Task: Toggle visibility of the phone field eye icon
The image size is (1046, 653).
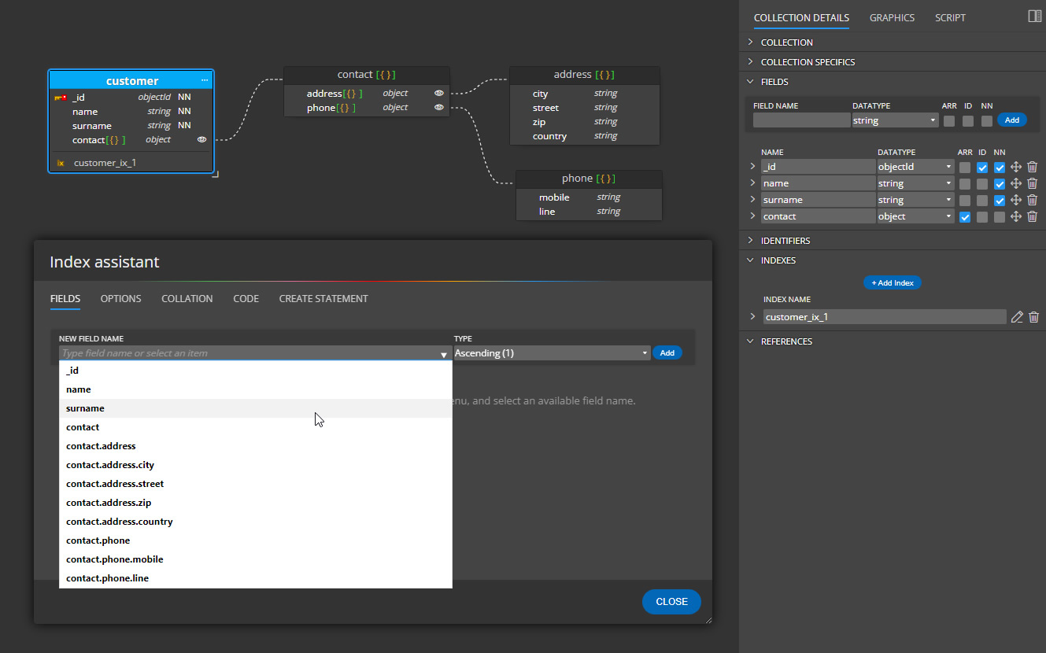Action: (x=438, y=107)
